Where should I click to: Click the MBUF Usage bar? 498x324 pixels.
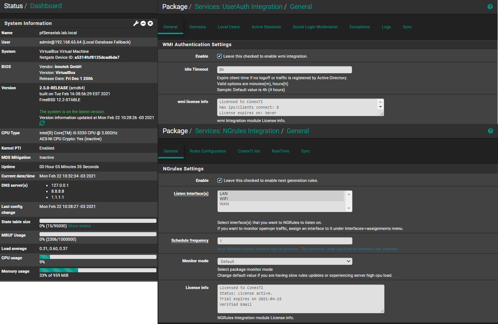coord(98,234)
